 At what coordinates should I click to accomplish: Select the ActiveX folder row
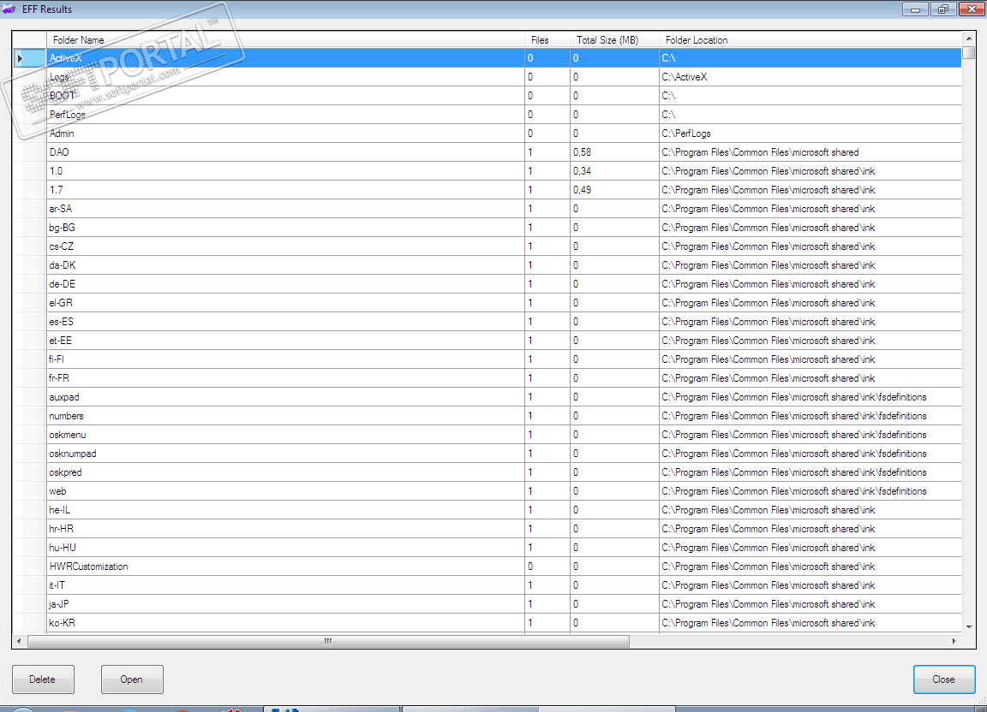click(x=488, y=58)
